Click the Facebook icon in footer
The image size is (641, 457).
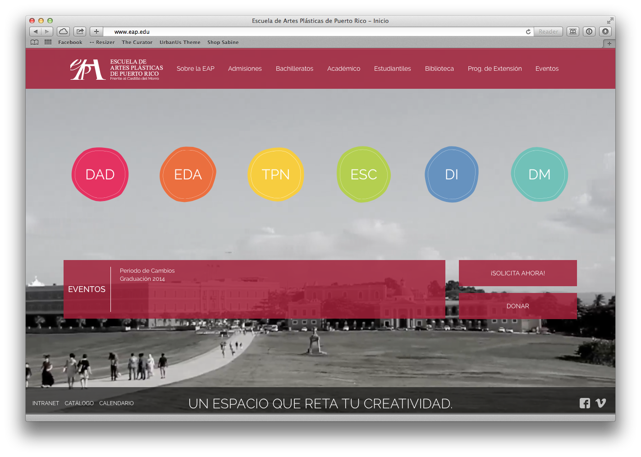click(585, 403)
